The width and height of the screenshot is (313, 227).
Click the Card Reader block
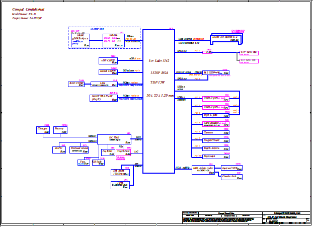coord(215,124)
